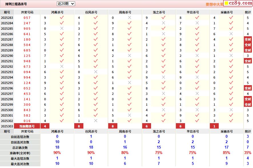Click the period number 2025303
Viewport: 253px width, 168px height.
click(x=7, y=126)
